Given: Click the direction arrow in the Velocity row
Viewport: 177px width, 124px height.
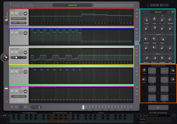Looking at the screenshot, I should [x=25, y=33].
